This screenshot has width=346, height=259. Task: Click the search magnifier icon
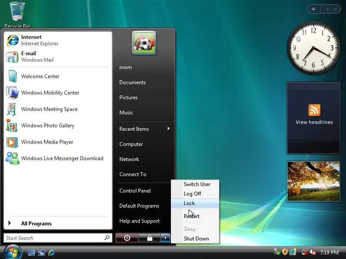click(x=107, y=238)
